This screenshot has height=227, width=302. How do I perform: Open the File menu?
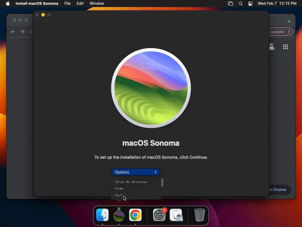68,3
